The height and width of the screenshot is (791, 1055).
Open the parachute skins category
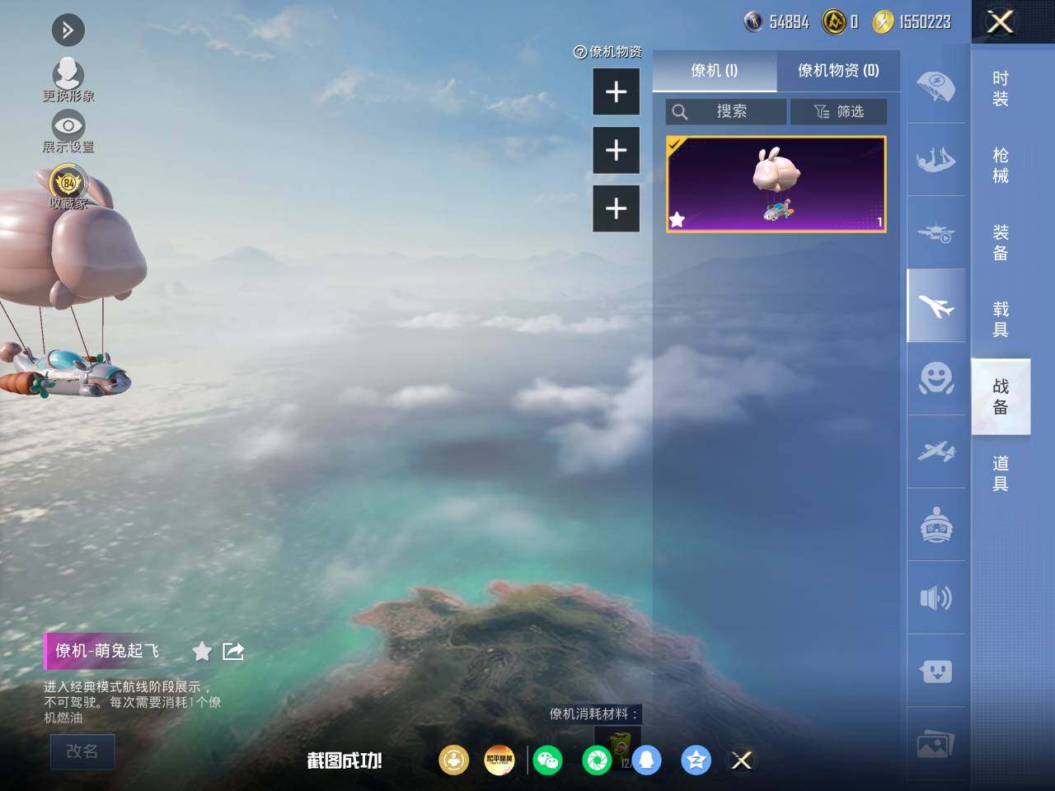pyautogui.click(x=936, y=86)
